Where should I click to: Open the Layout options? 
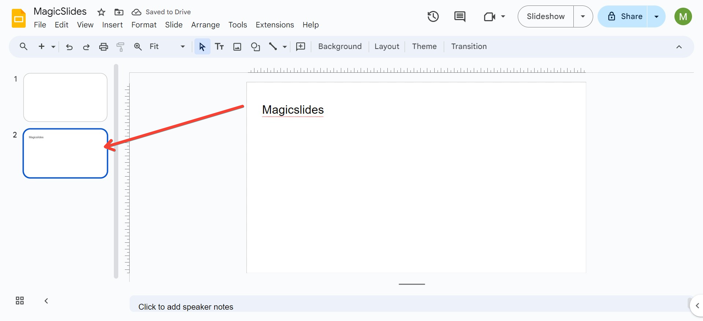tap(387, 46)
